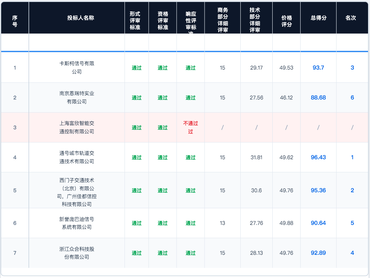Click technical score 28.13
The width and height of the screenshot is (370, 278).
point(256,253)
